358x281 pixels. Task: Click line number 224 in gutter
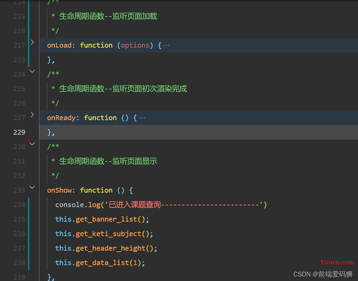[19, 74]
